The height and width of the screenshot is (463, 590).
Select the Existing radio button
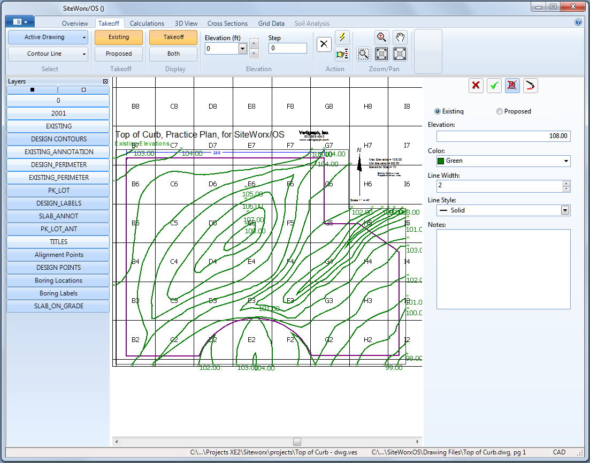point(437,111)
